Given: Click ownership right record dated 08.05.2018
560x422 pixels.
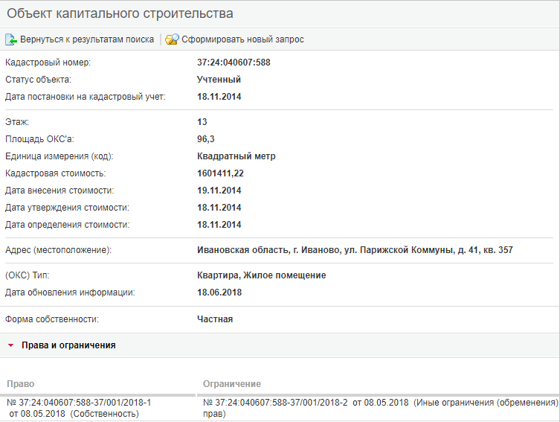Looking at the screenshot, I should coord(78,407).
